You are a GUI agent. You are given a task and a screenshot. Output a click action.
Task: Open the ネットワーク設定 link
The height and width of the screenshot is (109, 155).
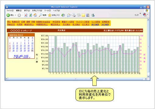point(83,22)
